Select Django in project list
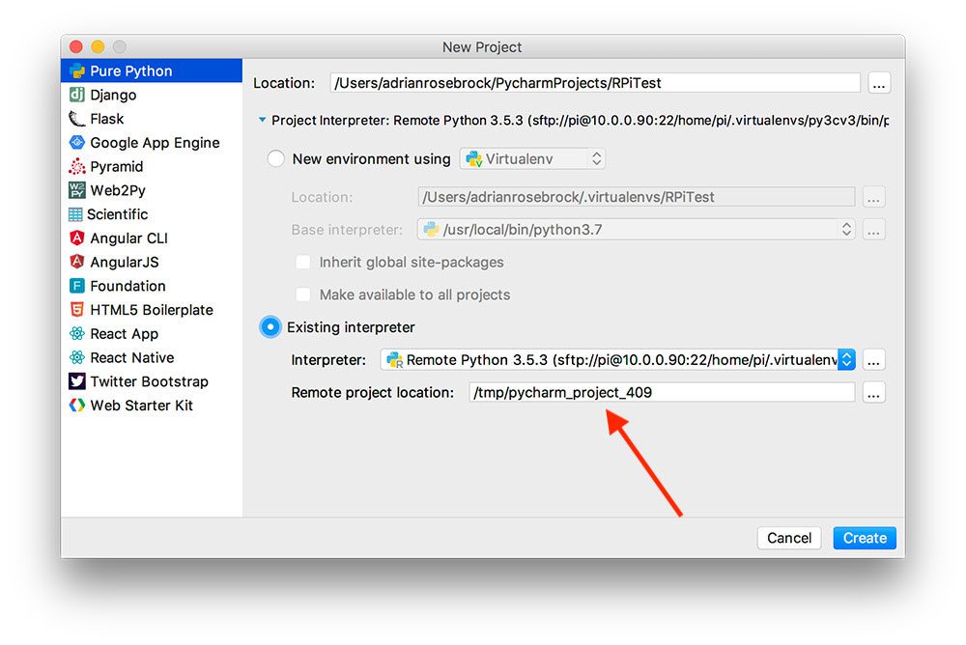 click(x=152, y=95)
